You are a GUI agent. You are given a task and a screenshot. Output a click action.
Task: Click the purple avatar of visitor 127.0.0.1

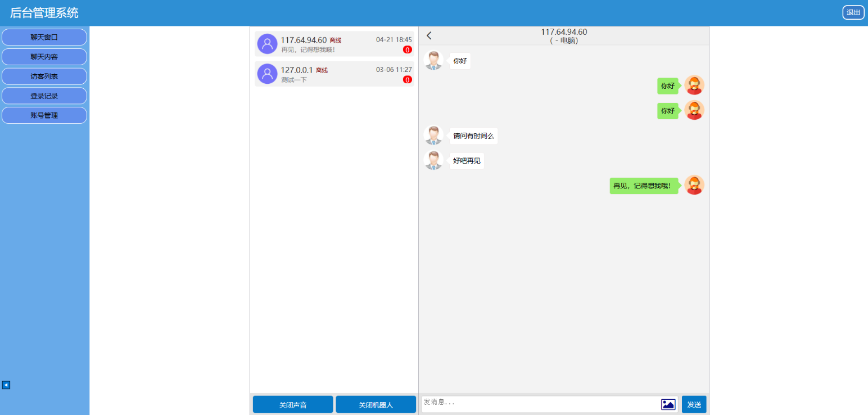point(267,74)
